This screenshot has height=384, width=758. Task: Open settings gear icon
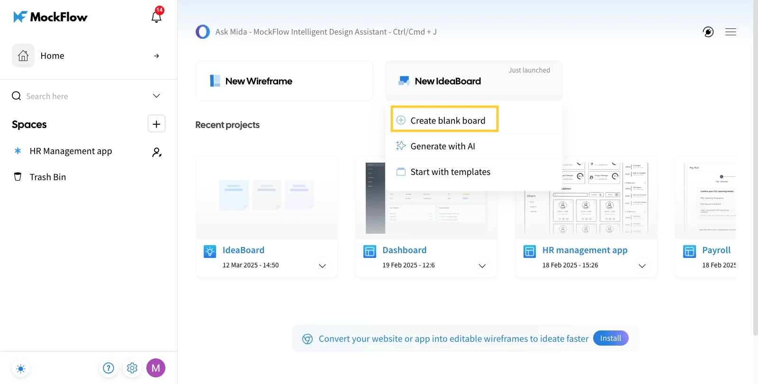pyautogui.click(x=132, y=368)
